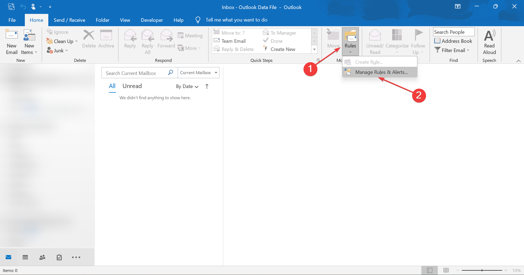Open the Calendar view icon

[x=25, y=257]
